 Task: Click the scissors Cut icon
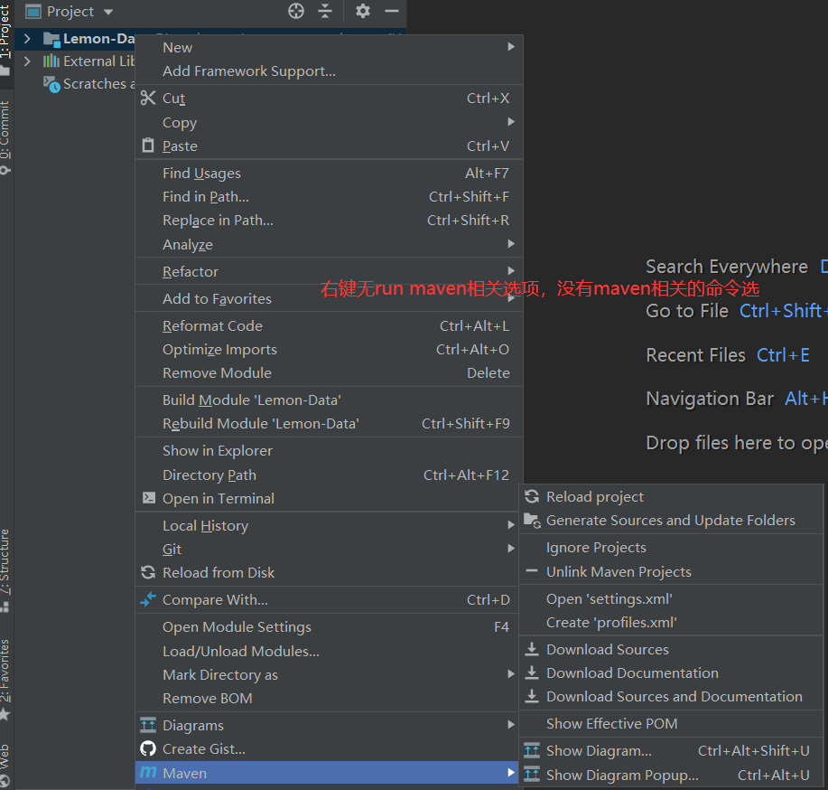pyautogui.click(x=148, y=99)
